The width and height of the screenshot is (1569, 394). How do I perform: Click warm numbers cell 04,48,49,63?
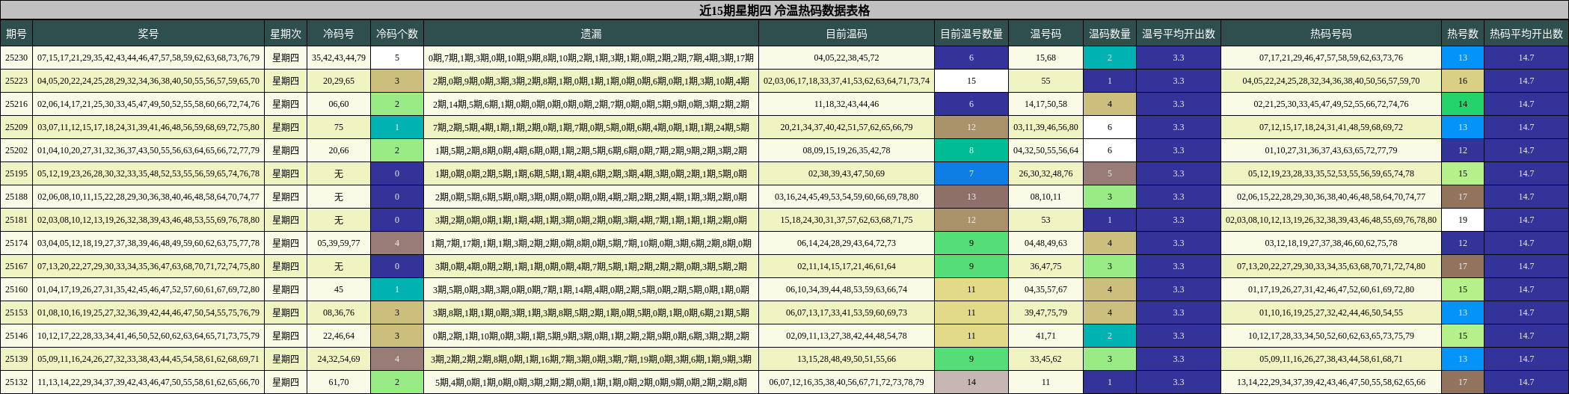[x=1046, y=243]
